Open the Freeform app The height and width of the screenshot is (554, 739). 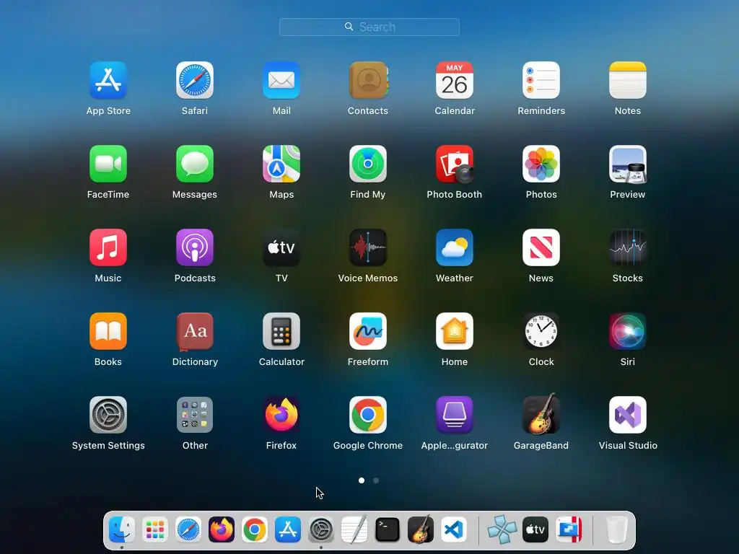368,331
